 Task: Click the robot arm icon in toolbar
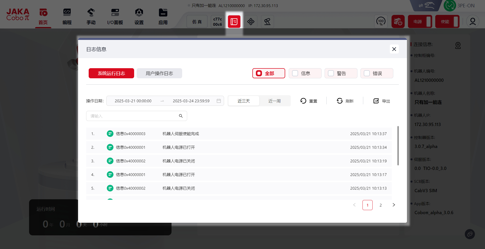(267, 22)
